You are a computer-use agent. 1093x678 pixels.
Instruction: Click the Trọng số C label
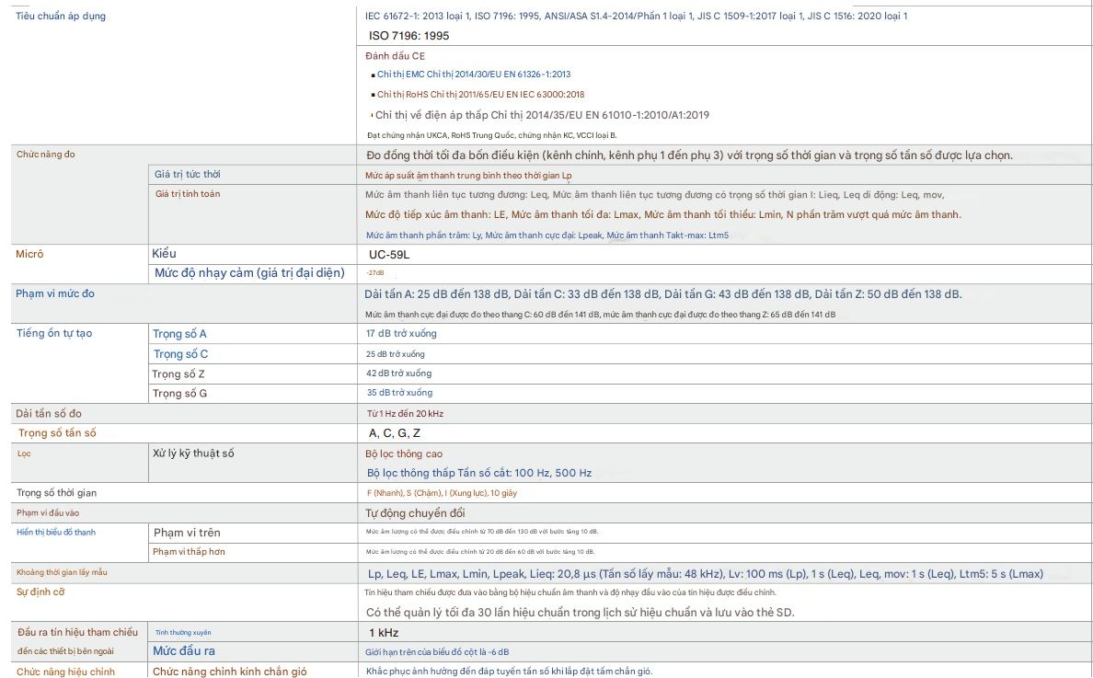tap(180, 354)
